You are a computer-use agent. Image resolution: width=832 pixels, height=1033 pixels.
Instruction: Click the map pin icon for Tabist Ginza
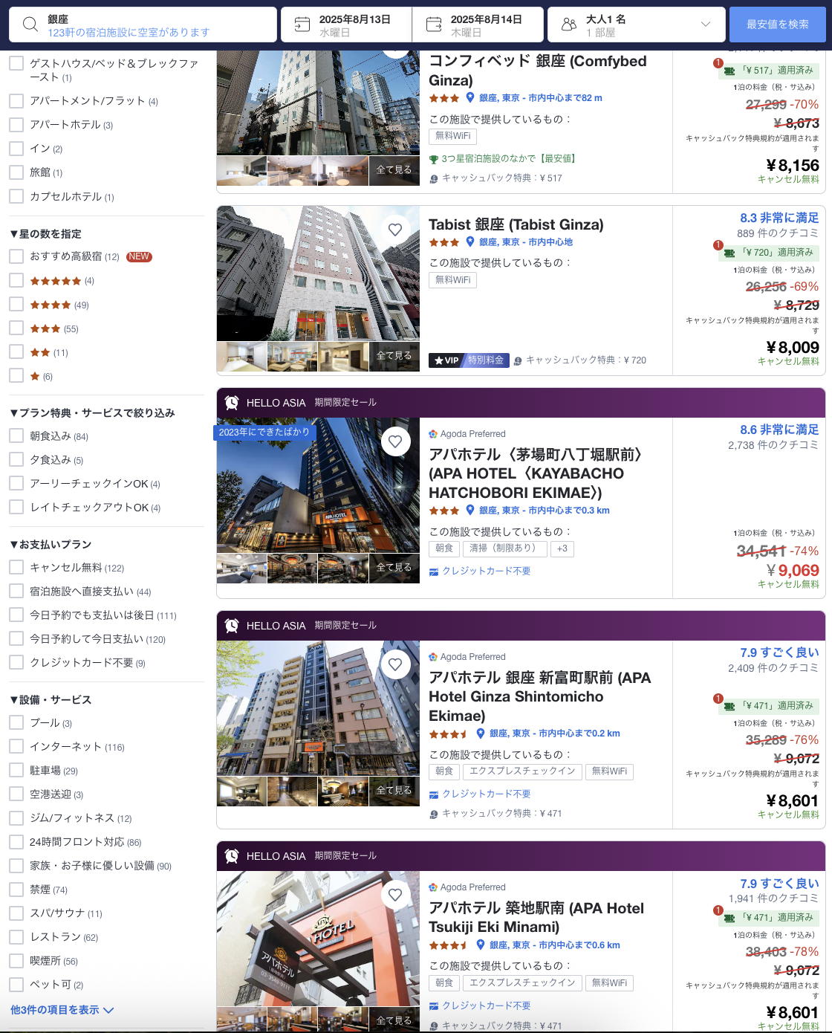470,242
